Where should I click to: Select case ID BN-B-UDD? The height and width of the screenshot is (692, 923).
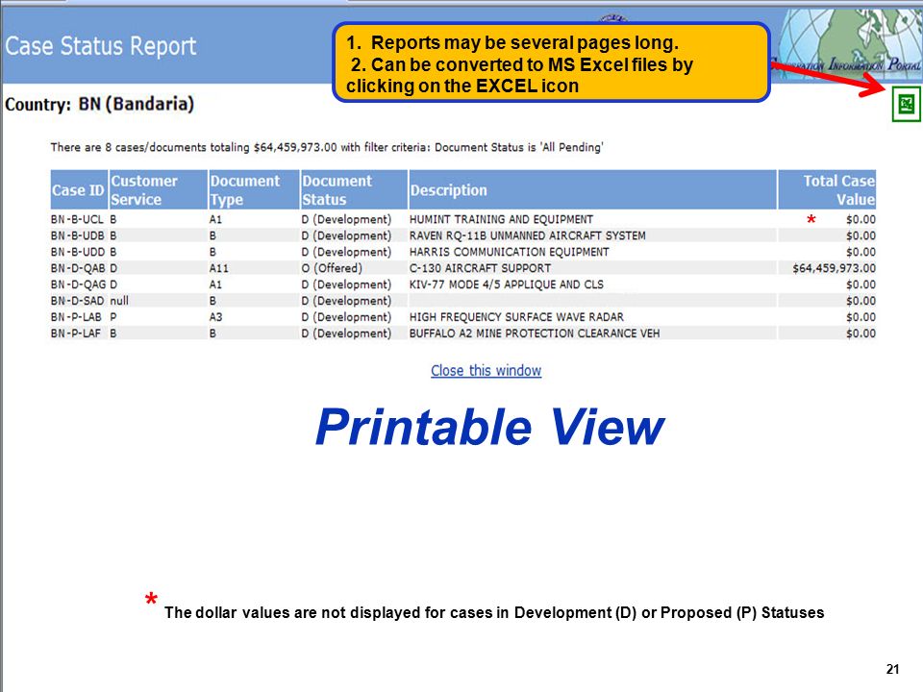pos(77,252)
